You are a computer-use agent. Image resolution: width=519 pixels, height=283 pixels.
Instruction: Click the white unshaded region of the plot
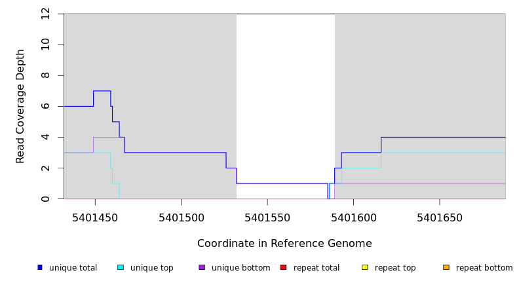285,98
